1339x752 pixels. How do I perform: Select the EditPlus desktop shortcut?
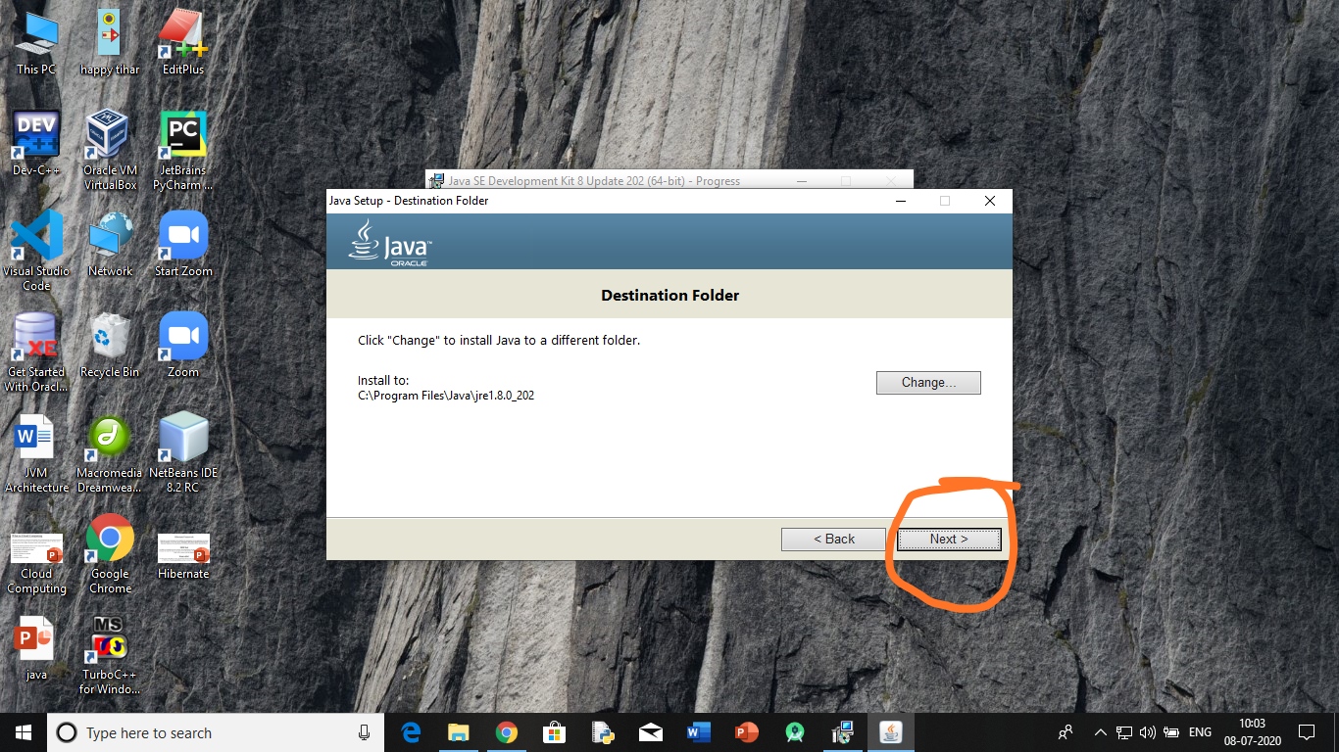click(x=183, y=43)
